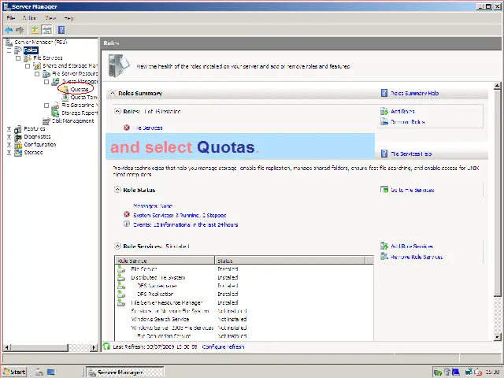Viewport: 504px width, 378px height.
Task: Expand the Storage tree node
Action: pos(9,153)
